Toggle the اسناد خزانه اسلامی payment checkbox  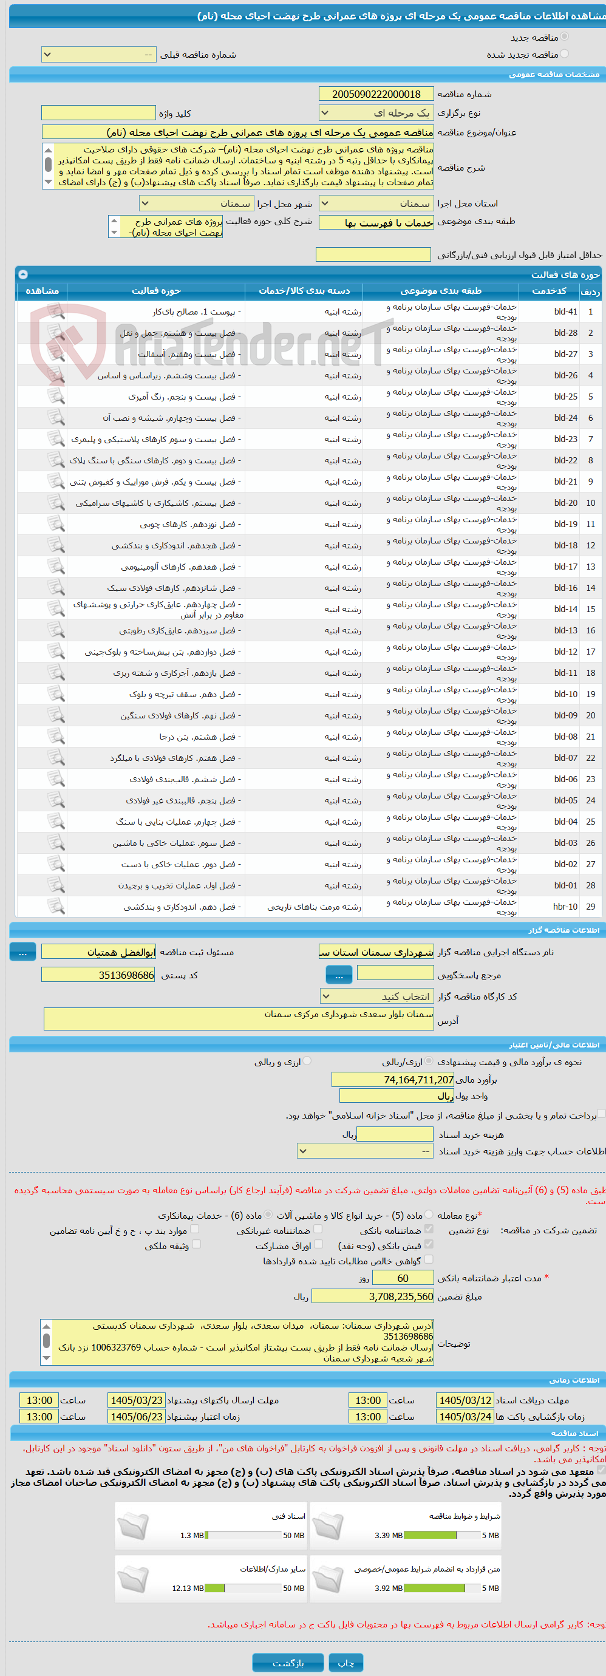[601, 1114]
